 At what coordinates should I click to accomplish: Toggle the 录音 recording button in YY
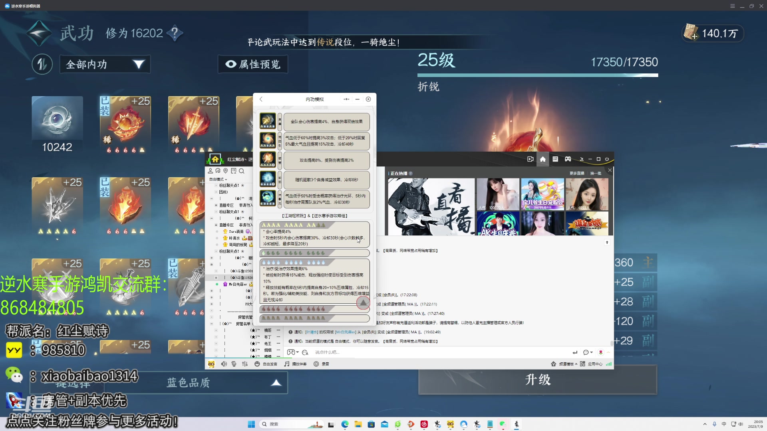(x=321, y=364)
